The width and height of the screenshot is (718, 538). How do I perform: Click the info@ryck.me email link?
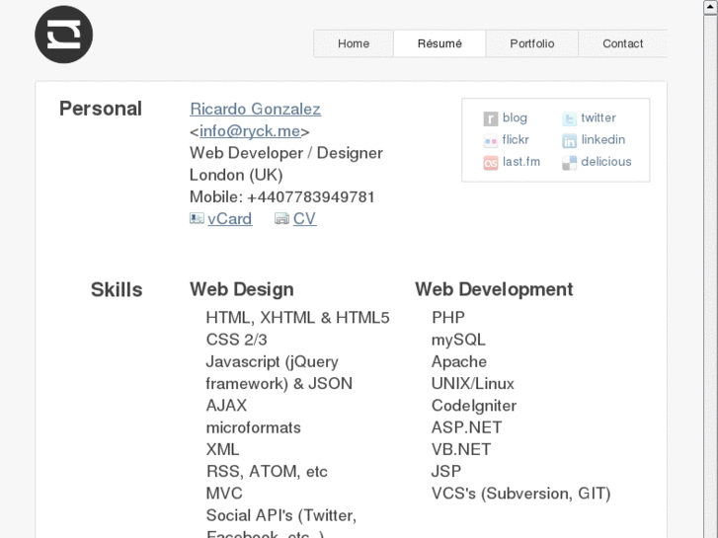[x=250, y=131]
